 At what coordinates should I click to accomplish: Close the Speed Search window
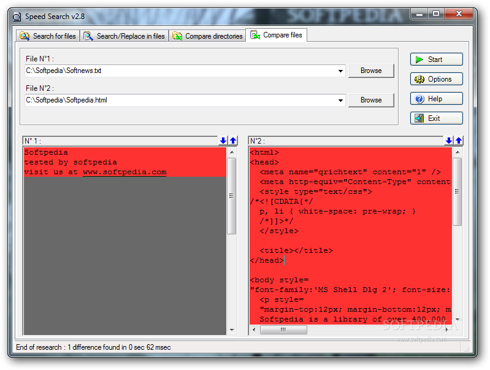pyautogui.click(x=459, y=13)
